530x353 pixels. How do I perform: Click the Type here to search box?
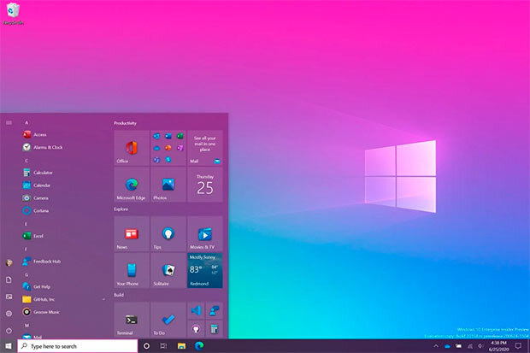78,346
